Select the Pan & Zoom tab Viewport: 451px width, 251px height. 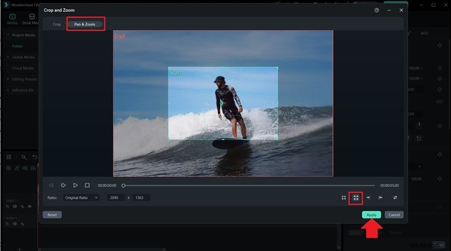coord(85,24)
